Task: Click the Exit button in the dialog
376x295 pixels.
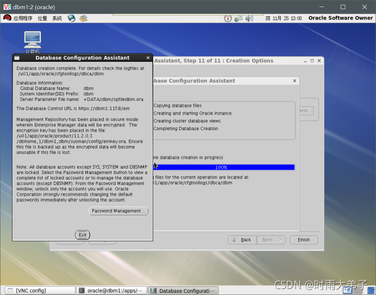Action: click(x=83, y=235)
